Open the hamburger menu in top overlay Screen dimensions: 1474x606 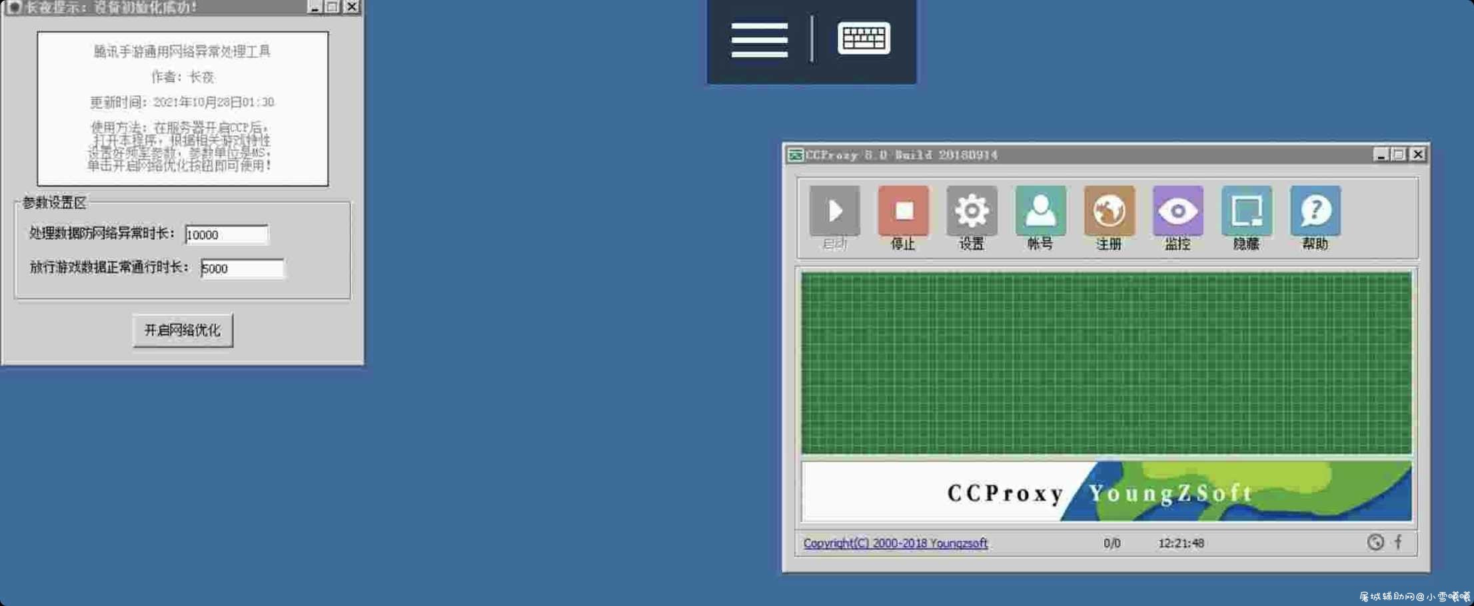point(759,40)
